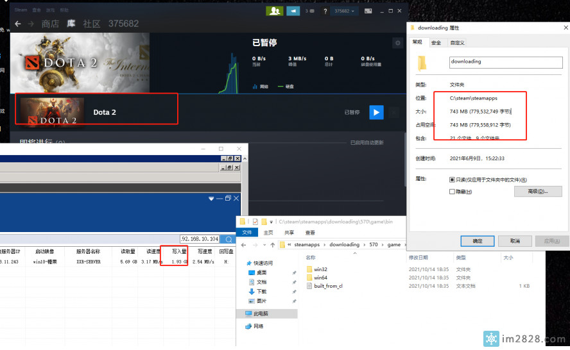
Task: Go back in File Explorer
Action: tap(243, 245)
